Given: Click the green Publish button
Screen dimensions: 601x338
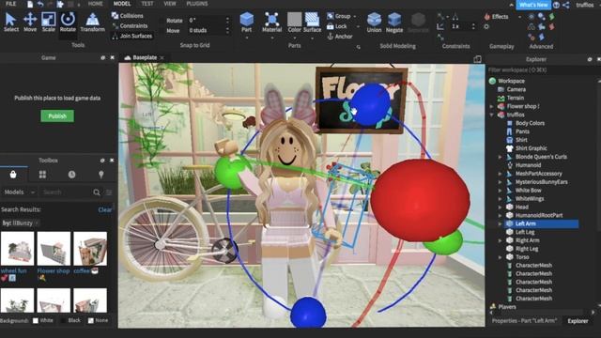Looking at the screenshot, I should pos(57,116).
